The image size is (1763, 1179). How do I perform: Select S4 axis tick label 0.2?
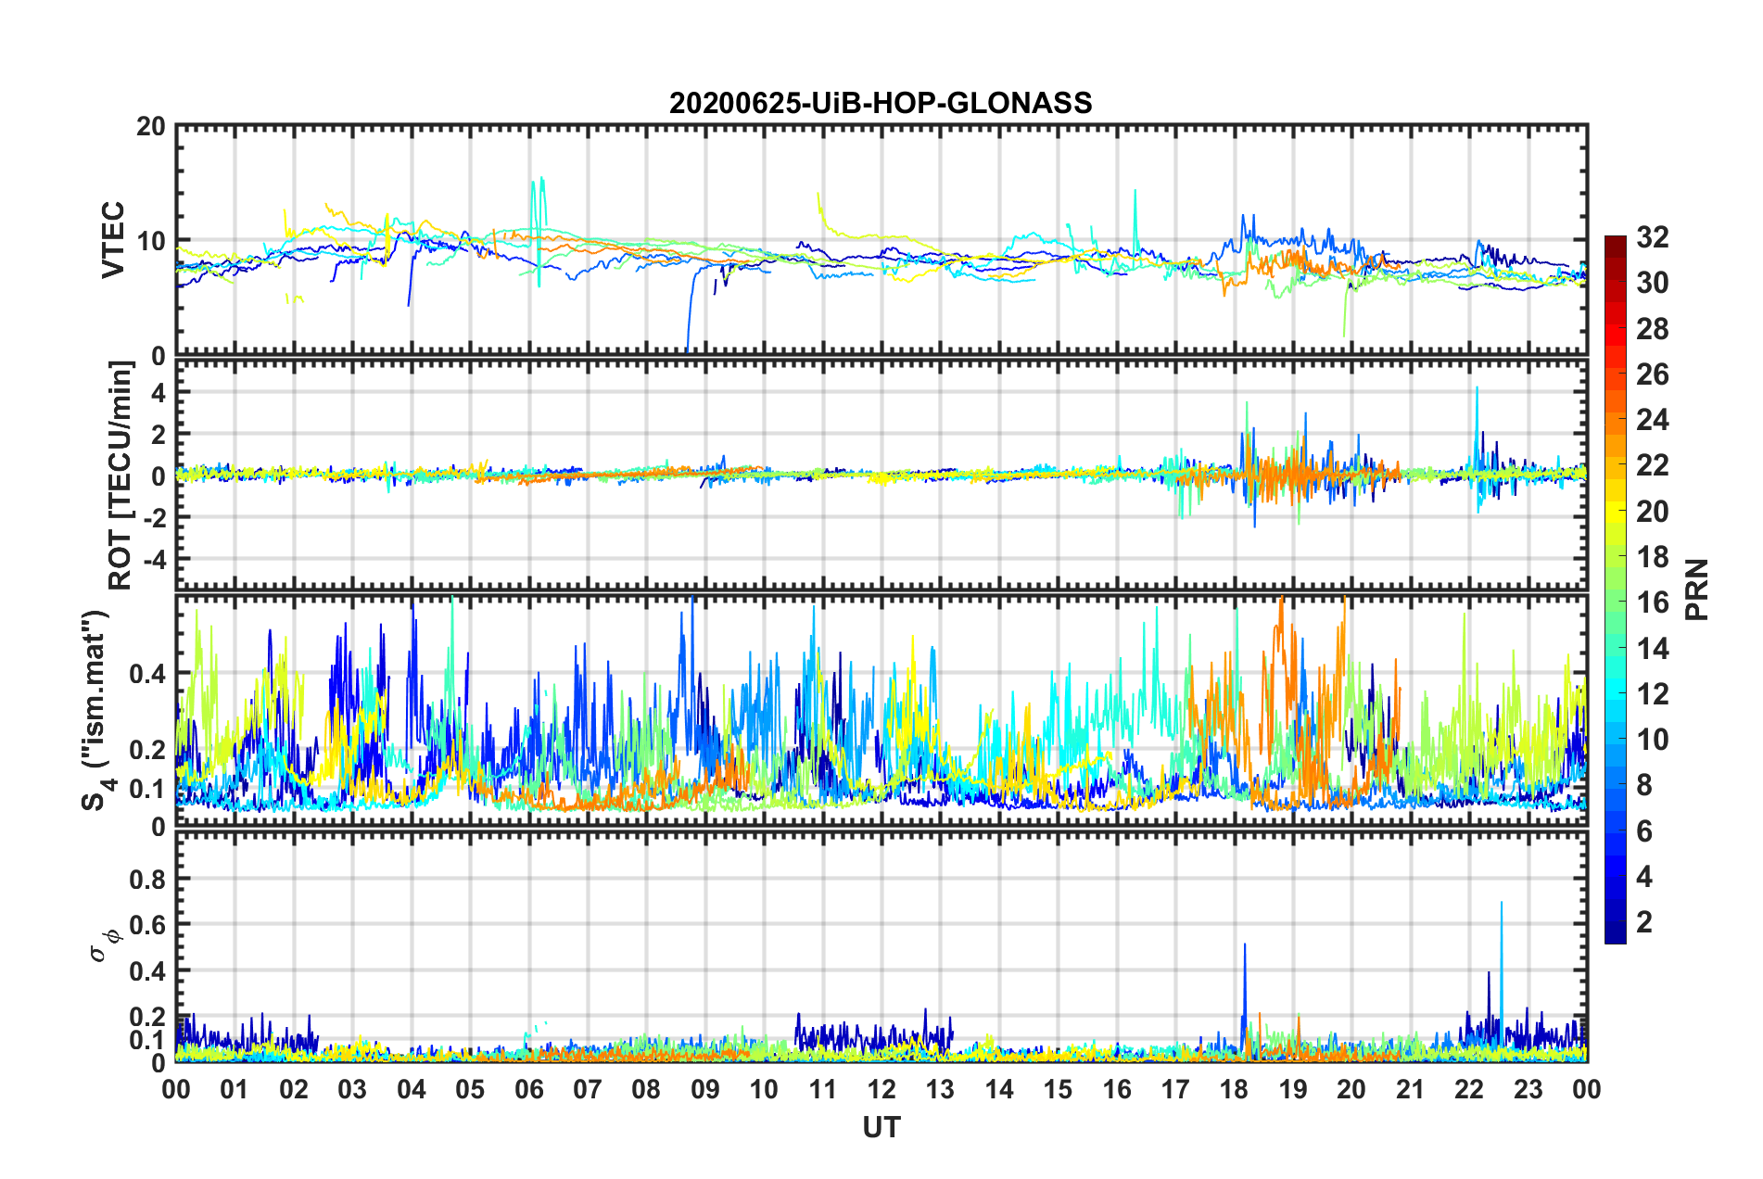pos(148,750)
